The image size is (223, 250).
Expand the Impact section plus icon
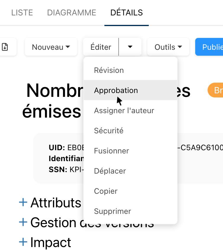click(23, 242)
